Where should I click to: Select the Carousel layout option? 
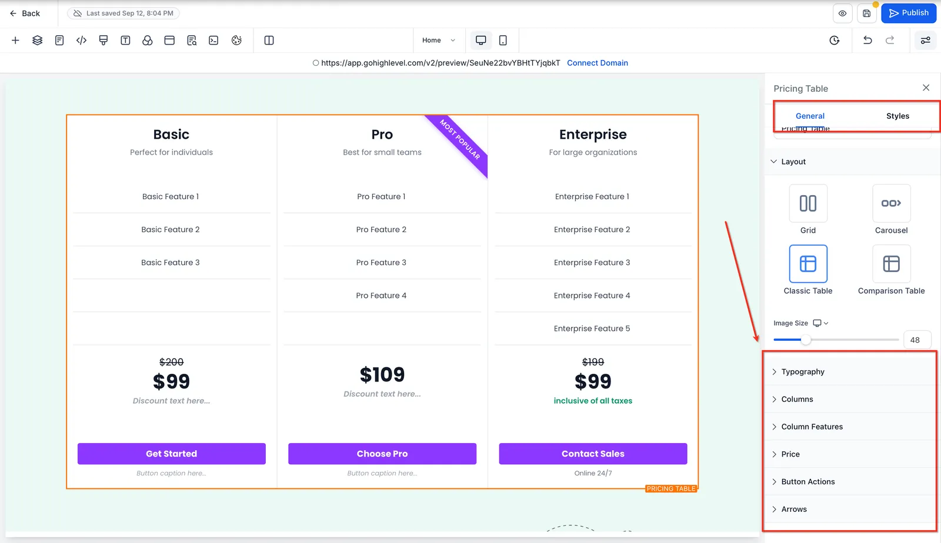pos(892,210)
